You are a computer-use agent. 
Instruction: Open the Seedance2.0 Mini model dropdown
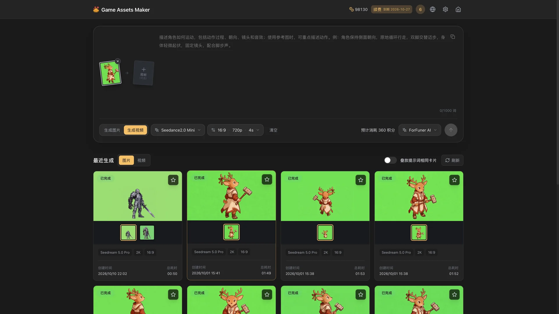tap(178, 130)
